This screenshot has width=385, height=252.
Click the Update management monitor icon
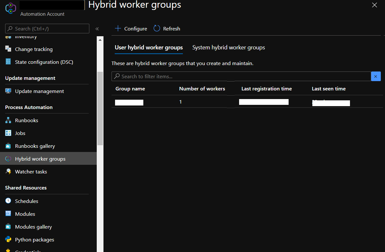point(8,91)
